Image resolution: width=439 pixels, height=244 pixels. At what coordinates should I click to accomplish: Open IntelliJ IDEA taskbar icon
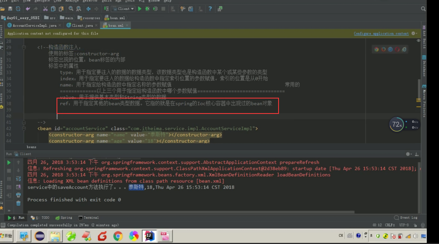coord(149,236)
